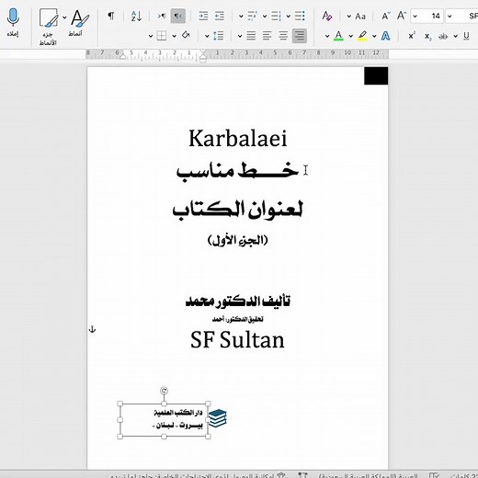Expand the justify options dropdown arrow
This screenshot has width=478, height=478.
point(240,36)
